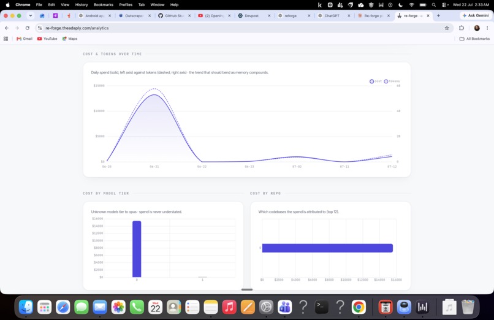
Task: Open Mail from the Dock
Action: click(100, 307)
